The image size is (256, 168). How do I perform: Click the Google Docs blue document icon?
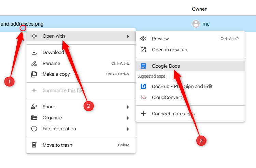tap(143, 66)
